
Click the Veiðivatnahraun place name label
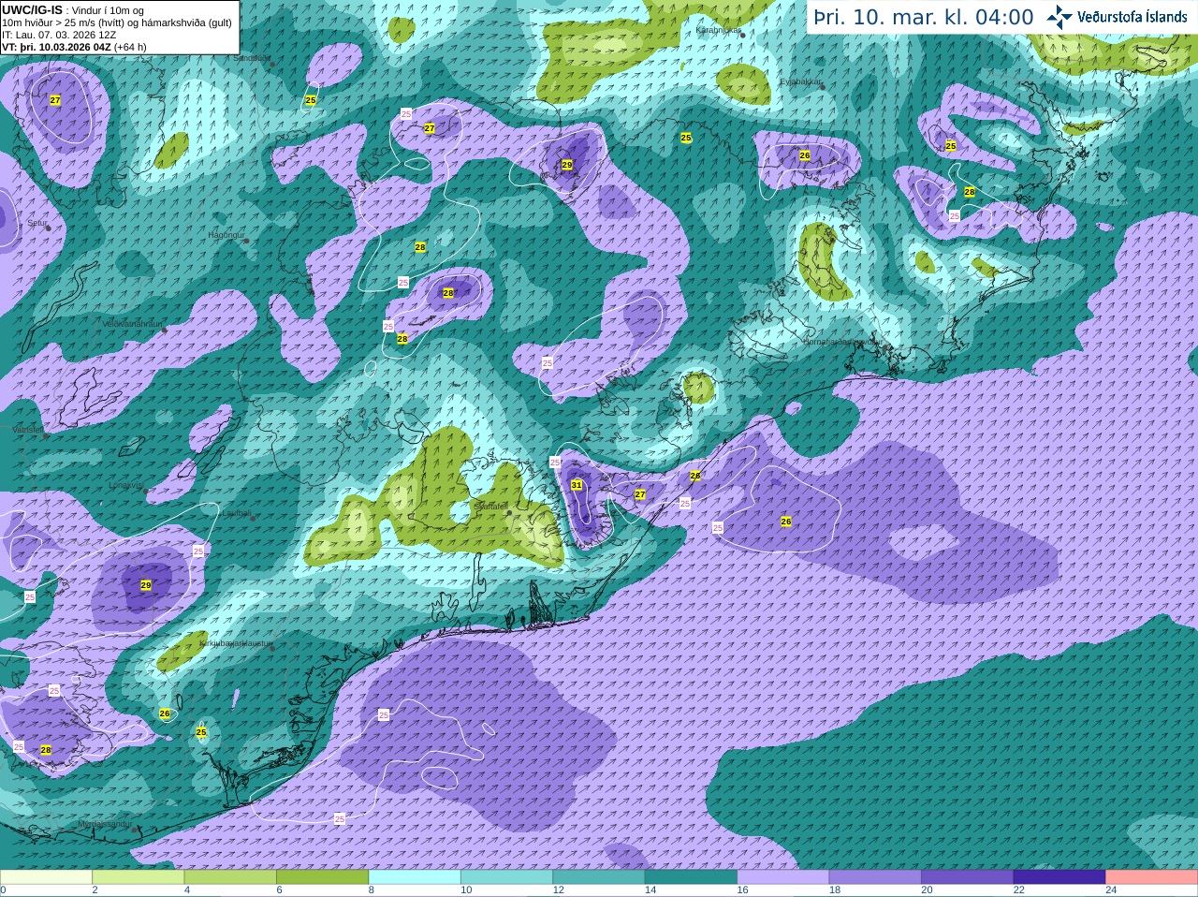(132, 324)
